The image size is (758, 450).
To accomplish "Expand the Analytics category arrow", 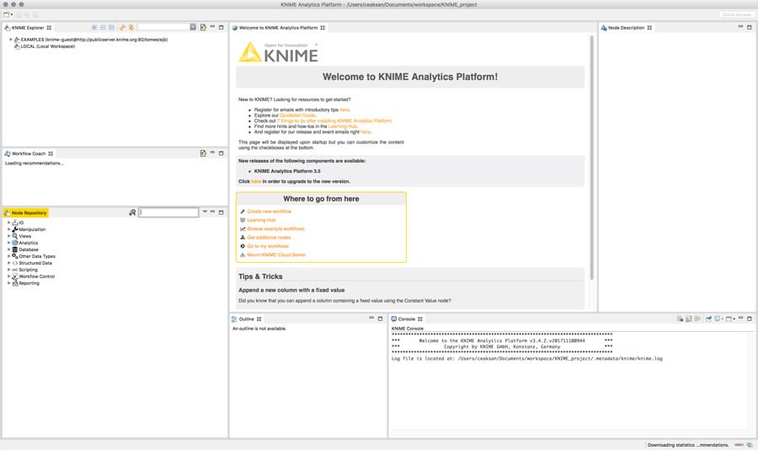I will click(8, 243).
